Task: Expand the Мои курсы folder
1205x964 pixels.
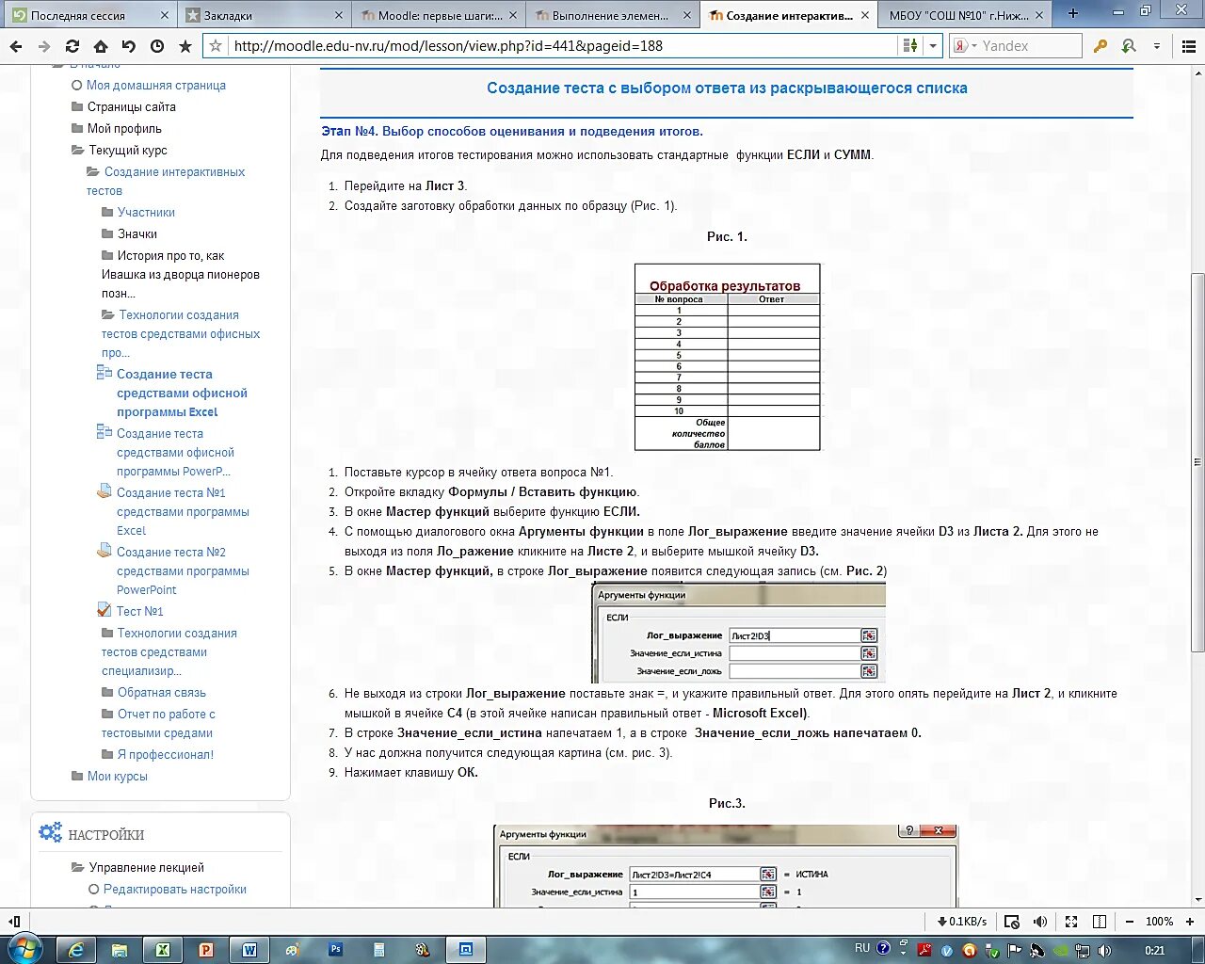Action: (x=77, y=776)
